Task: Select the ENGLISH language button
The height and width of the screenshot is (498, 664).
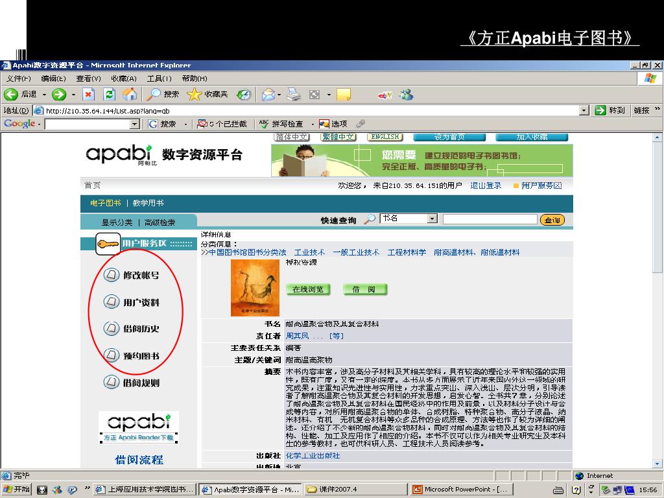Action: 385,137
